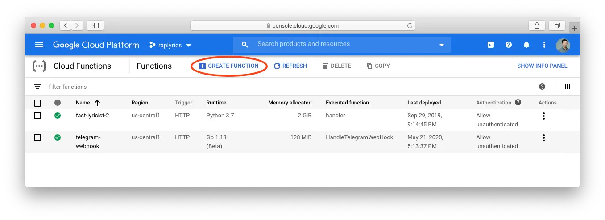Click Show Info Panel
Image resolution: width=605 pixels, height=220 pixels.
tap(542, 66)
